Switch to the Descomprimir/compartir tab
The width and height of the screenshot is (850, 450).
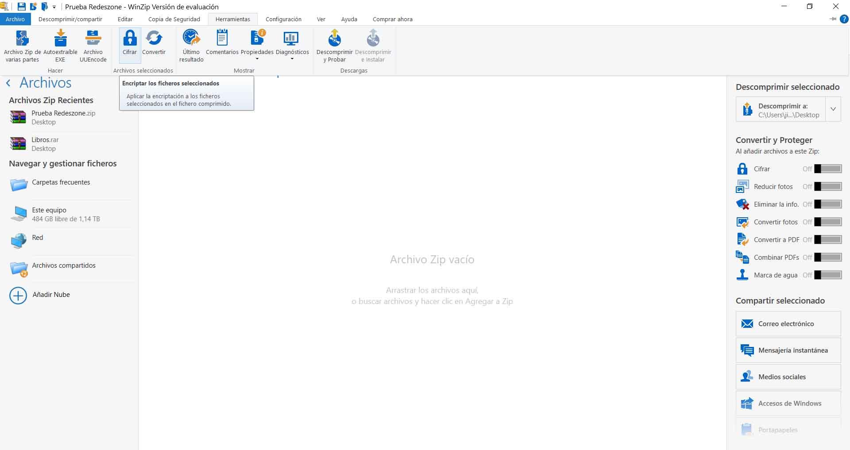coord(70,19)
